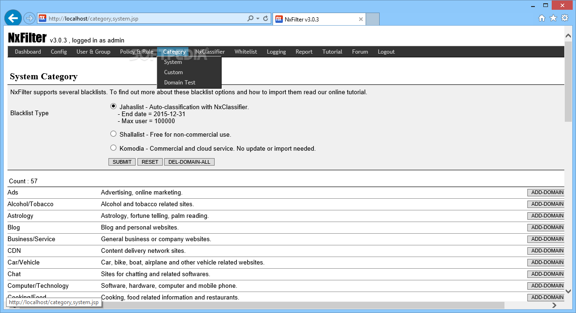Click the DEL-DOMAIN-ALL button

(x=189, y=162)
